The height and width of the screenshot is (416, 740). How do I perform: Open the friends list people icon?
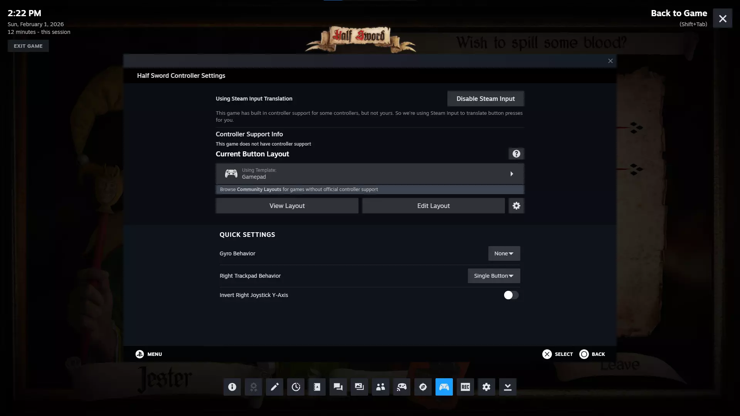click(380, 387)
